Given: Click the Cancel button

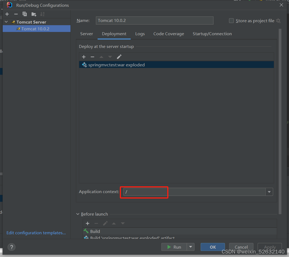Looking at the screenshot, I should [241, 247].
